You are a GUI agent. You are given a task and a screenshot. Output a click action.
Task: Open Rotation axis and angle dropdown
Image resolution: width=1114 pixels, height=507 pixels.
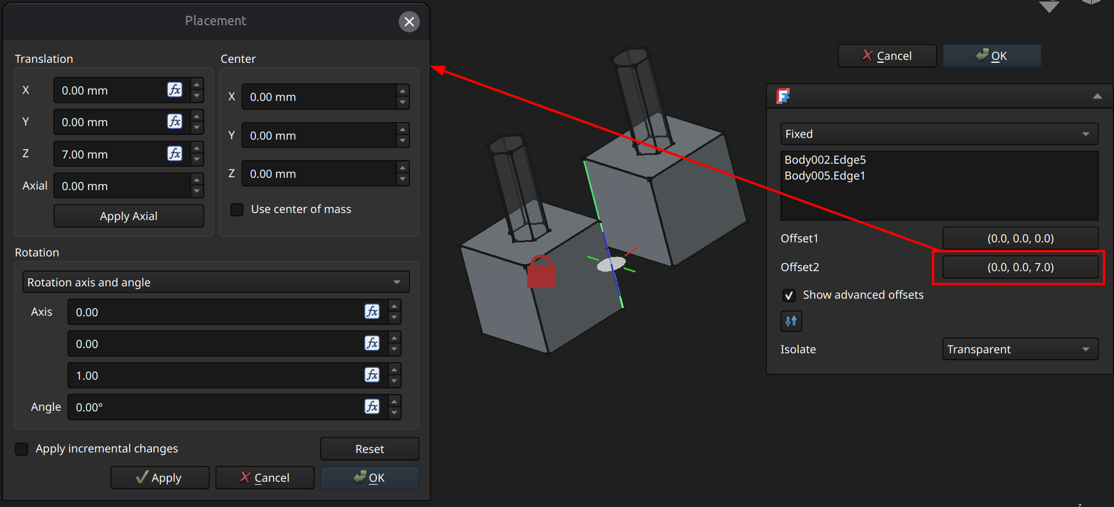coord(216,282)
